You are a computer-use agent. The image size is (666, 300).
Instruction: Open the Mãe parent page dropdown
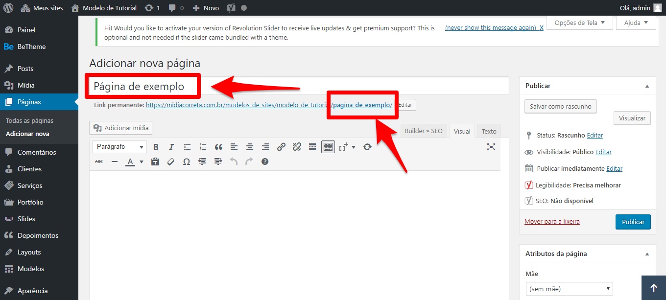tap(569, 289)
